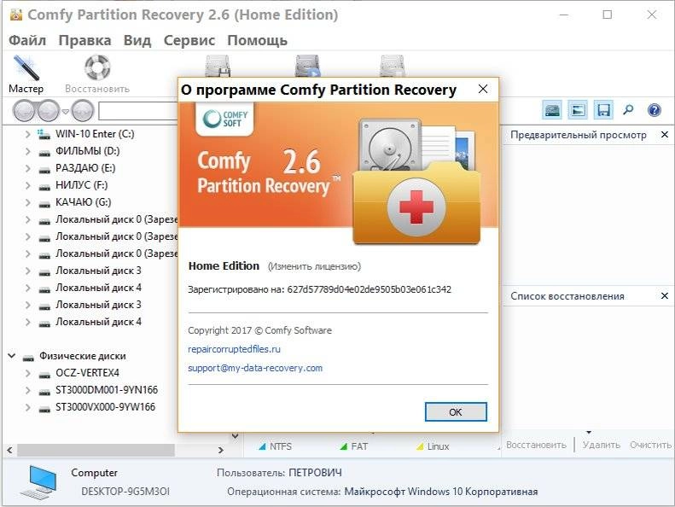Close the Предварительный просмотр panel
The width and height of the screenshot is (675, 507).
[x=664, y=135]
